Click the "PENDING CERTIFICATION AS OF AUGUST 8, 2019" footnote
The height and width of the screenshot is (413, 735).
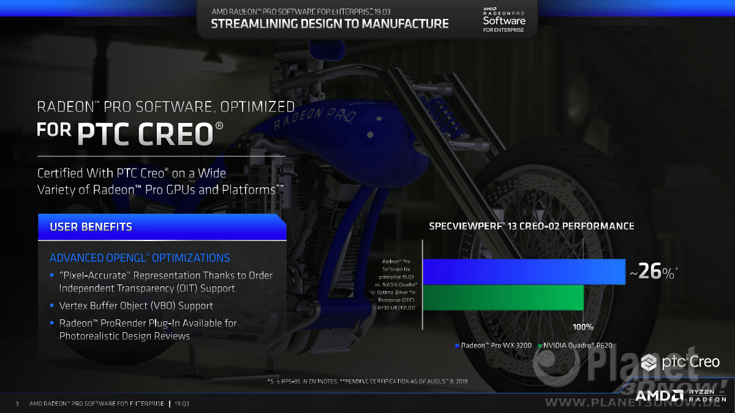(x=402, y=381)
